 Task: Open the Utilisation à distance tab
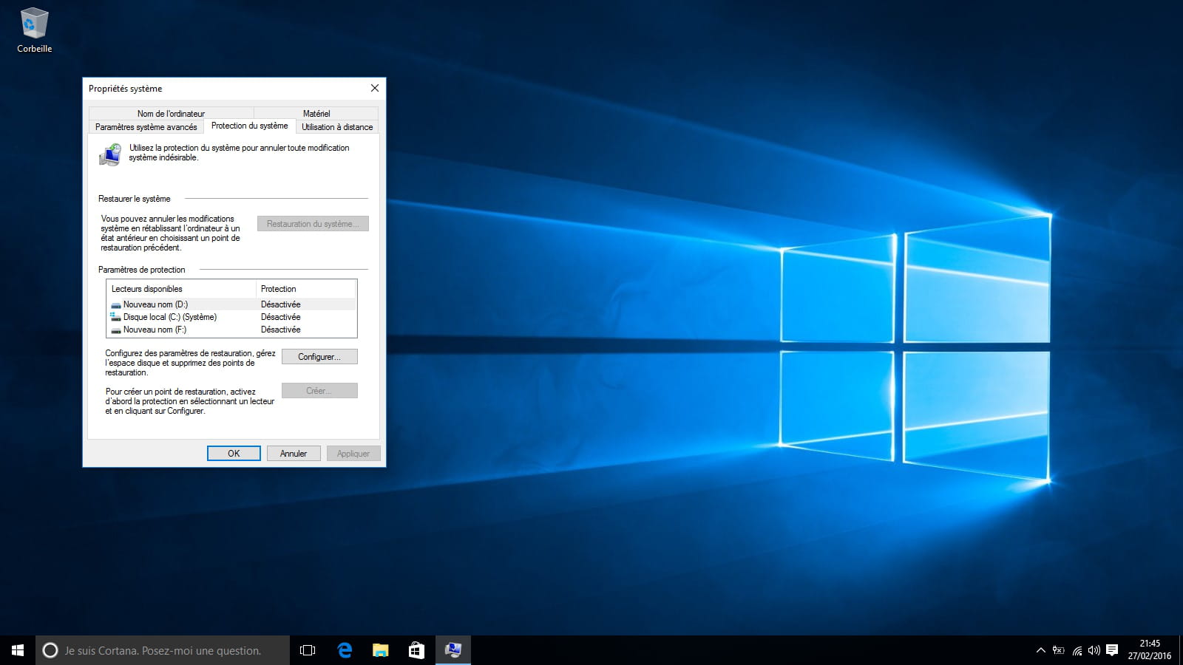pos(337,127)
